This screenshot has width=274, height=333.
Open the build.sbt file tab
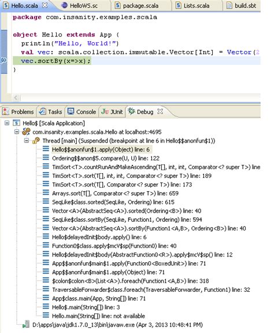pos(241,6)
